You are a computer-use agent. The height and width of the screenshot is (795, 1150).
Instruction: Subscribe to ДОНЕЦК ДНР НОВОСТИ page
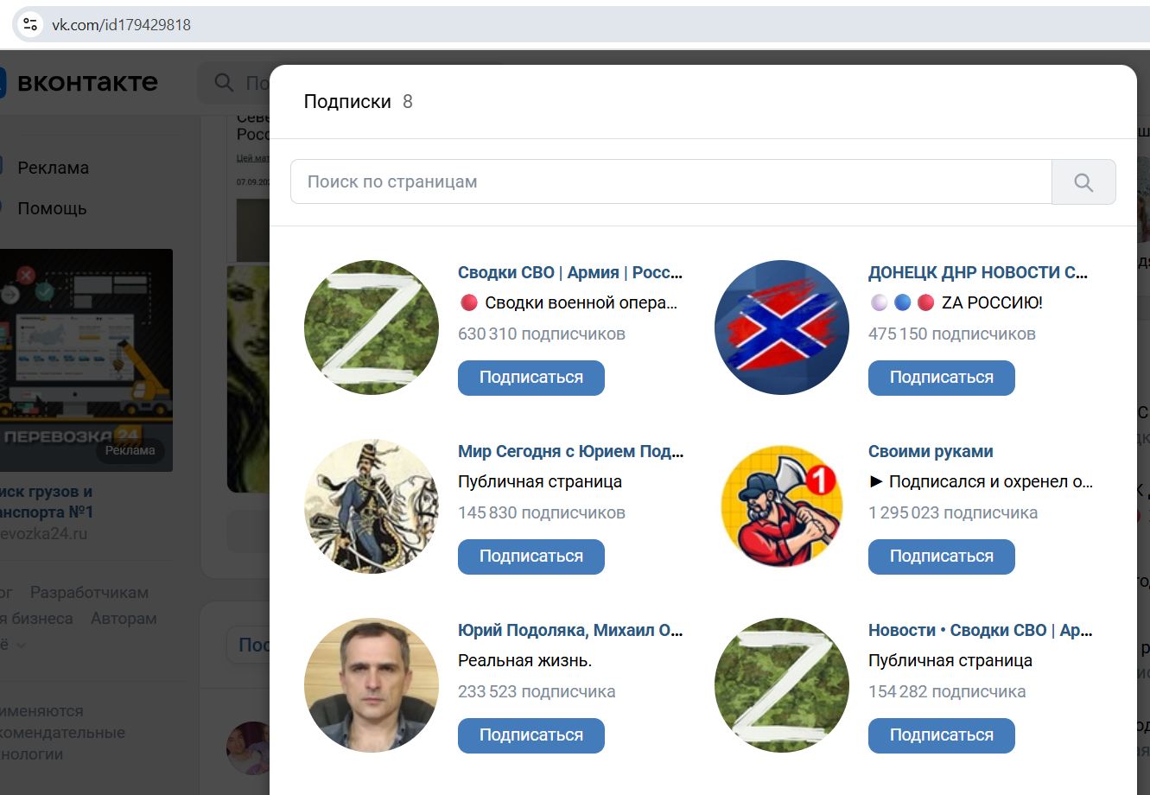point(942,378)
